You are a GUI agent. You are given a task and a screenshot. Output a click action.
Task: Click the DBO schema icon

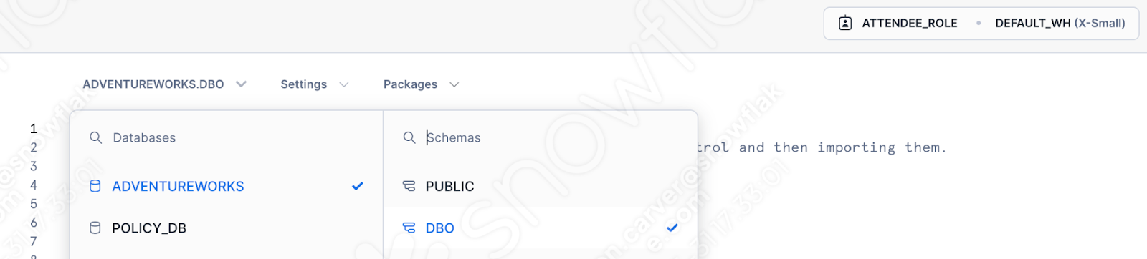[x=409, y=228]
